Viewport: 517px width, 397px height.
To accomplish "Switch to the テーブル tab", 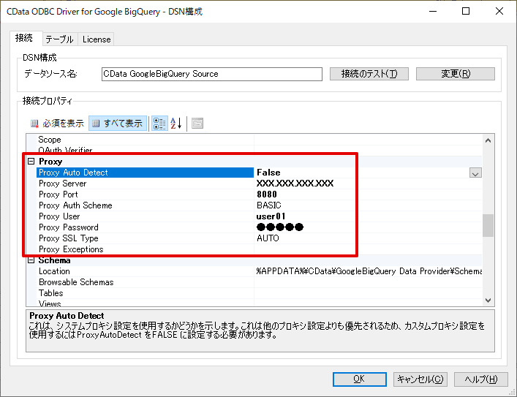I will point(60,39).
